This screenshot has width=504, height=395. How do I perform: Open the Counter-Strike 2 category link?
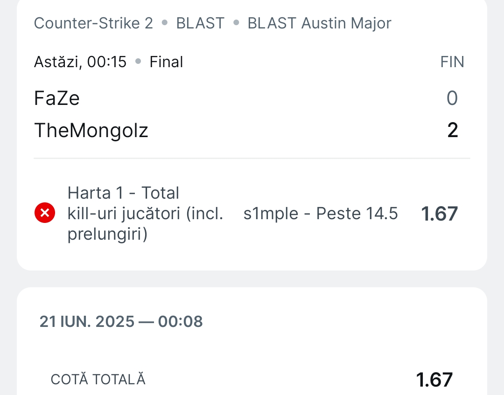93,23
